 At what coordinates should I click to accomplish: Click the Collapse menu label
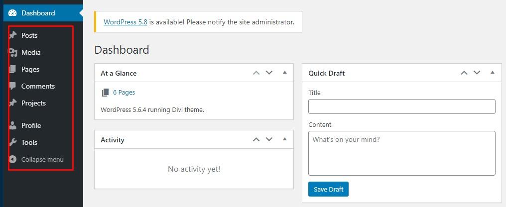(x=42, y=160)
